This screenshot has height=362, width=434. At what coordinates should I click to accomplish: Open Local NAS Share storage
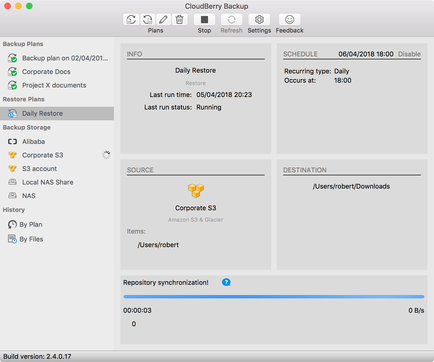tap(57, 182)
